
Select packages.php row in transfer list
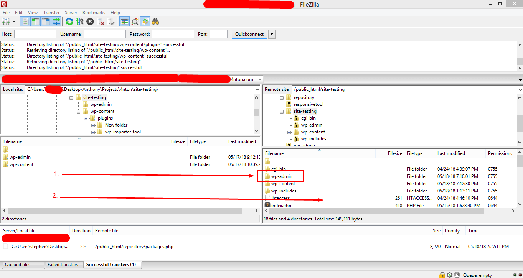click(x=261, y=247)
